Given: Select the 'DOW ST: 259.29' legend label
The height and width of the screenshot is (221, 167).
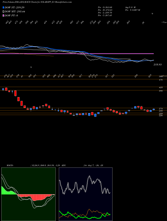Looking at the screenshot, I should pos(15,7).
